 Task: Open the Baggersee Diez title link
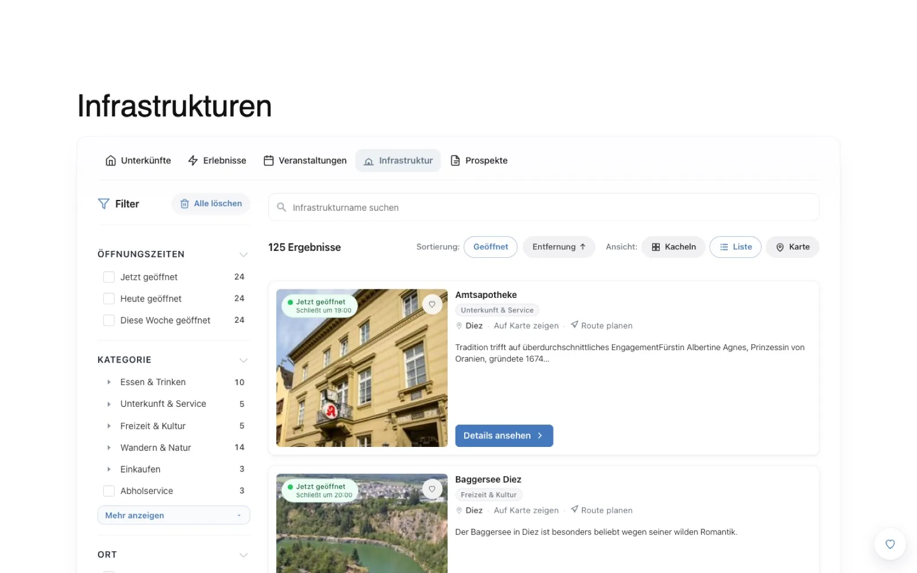point(488,480)
